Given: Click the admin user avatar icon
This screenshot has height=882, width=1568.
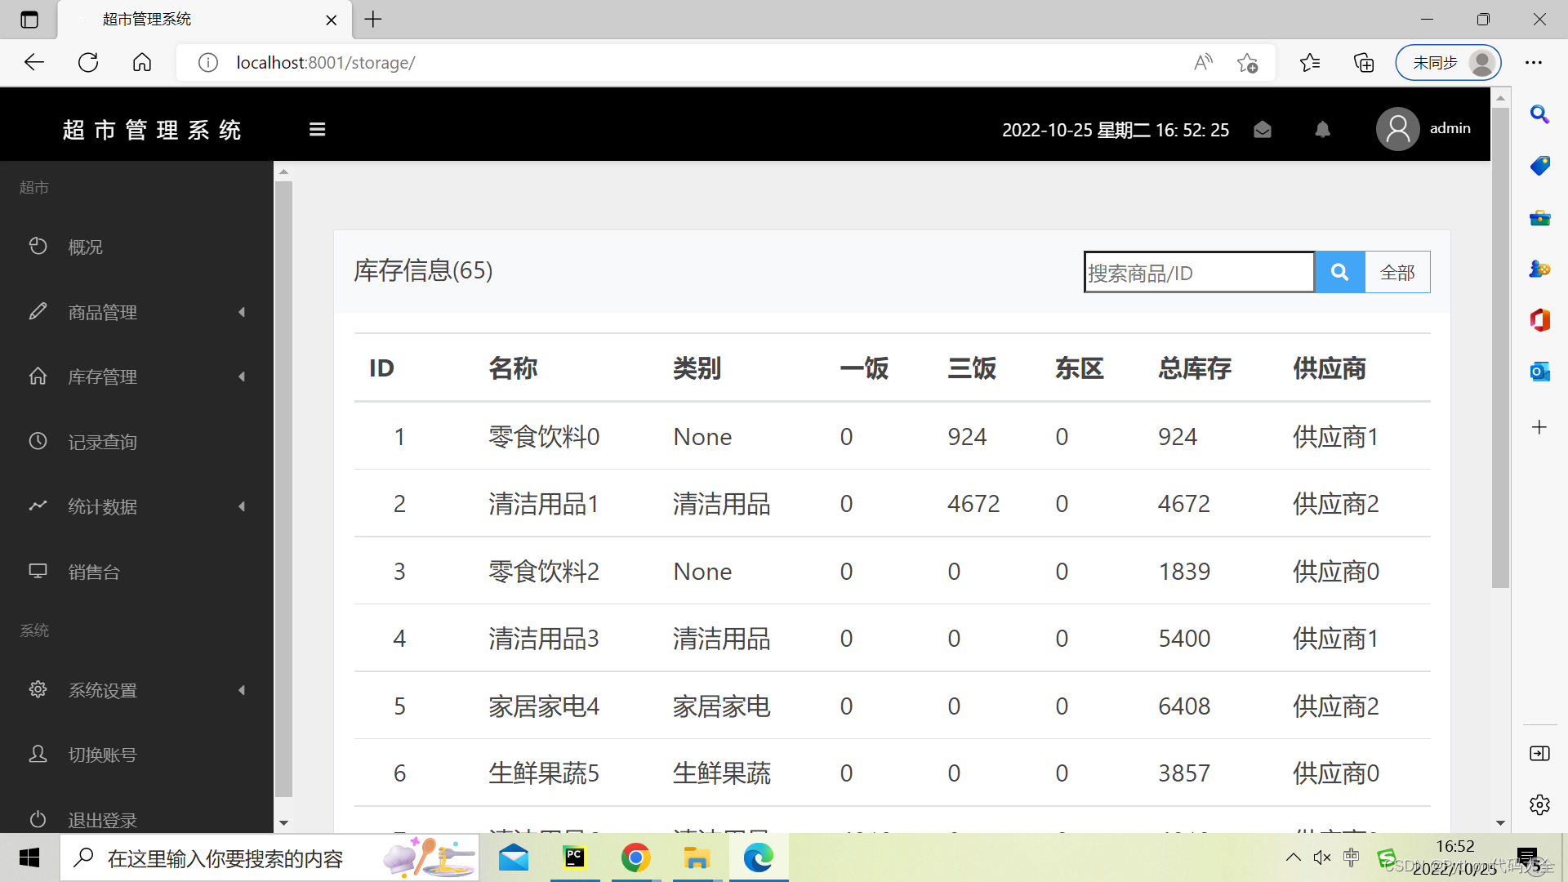Looking at the screenshot, I should [1397, 129].
